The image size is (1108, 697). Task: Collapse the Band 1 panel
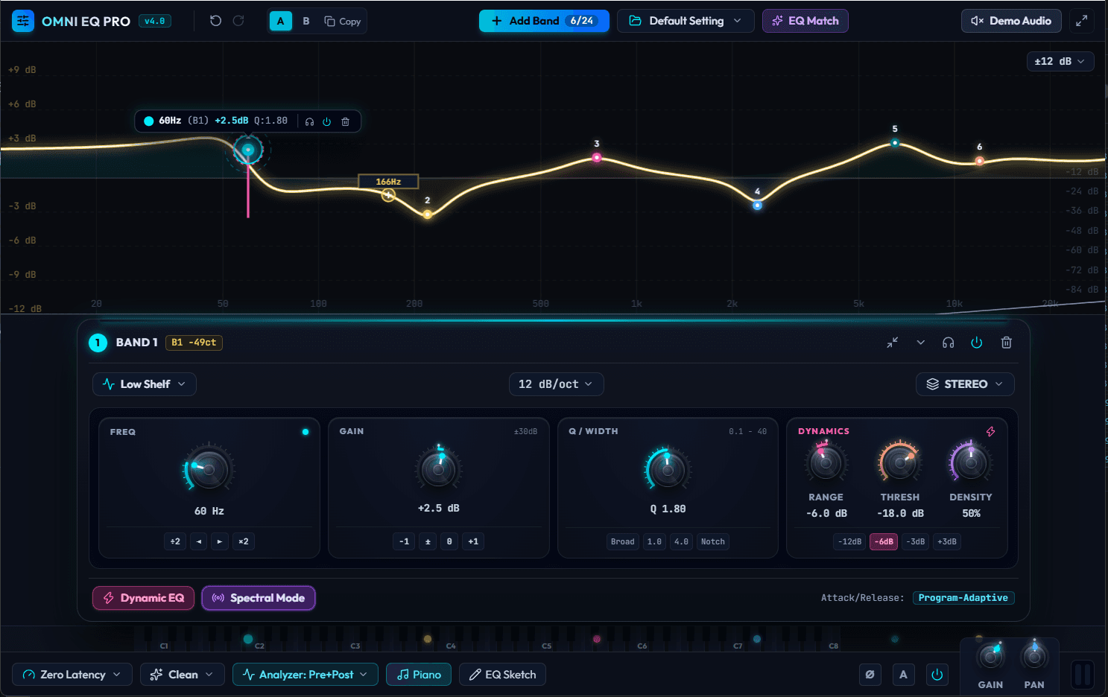coord(893,343)
